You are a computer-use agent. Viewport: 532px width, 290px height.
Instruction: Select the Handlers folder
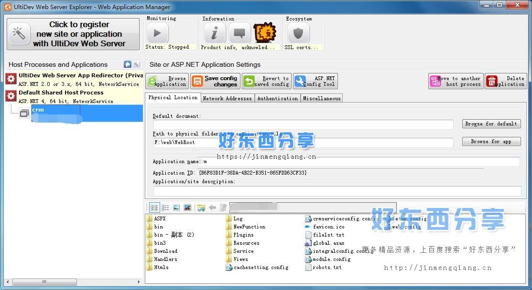pos(162,259)
